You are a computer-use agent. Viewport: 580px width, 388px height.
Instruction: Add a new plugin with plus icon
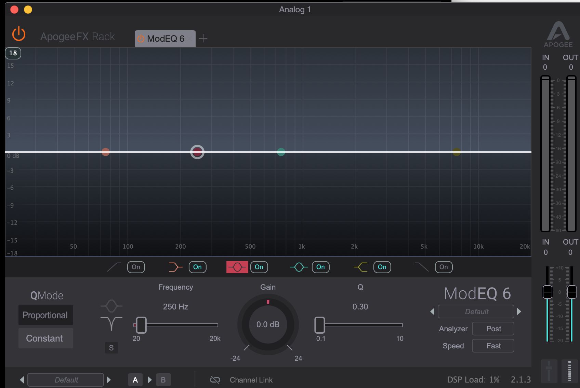(203, 38)
